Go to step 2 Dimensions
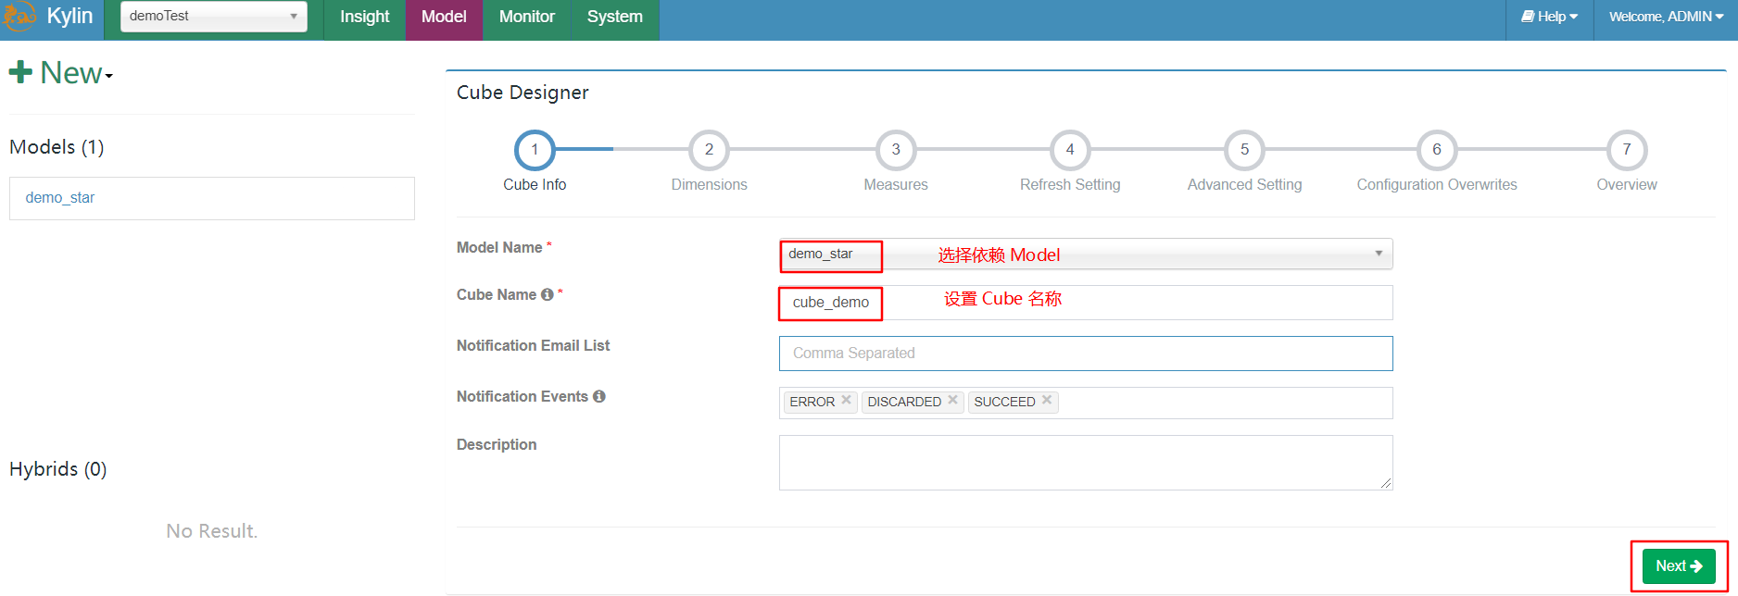Image resolution: width=1738 pixels, height=596 pixels. (x=709, y=150)
